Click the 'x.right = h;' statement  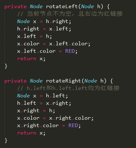pos(36,111)
